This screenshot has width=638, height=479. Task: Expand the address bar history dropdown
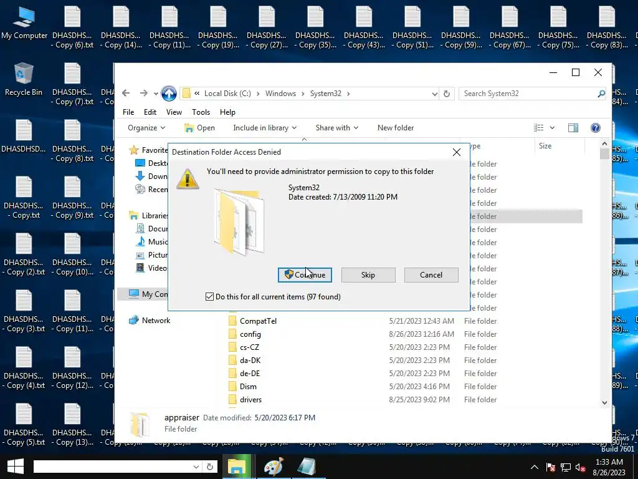pos(434,94)
